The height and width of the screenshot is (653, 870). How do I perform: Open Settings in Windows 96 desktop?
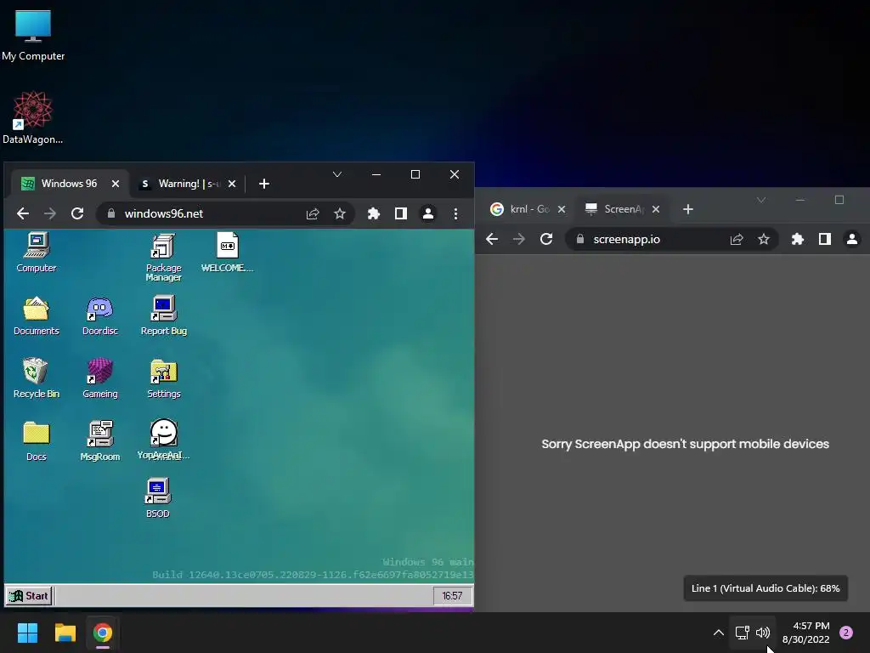tap(163, 378)
